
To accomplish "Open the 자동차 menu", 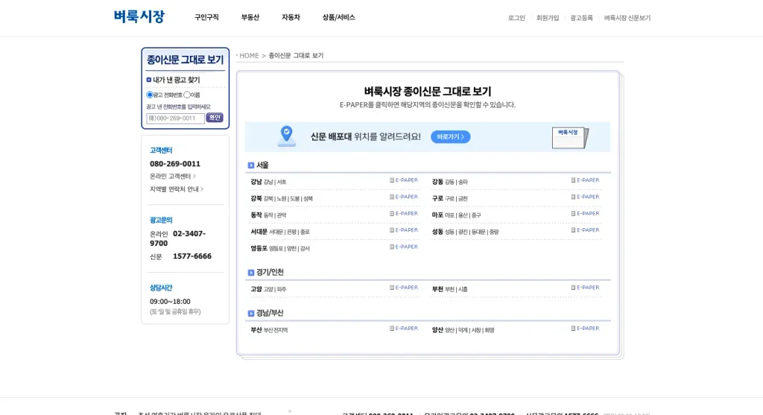I will 291,18.
